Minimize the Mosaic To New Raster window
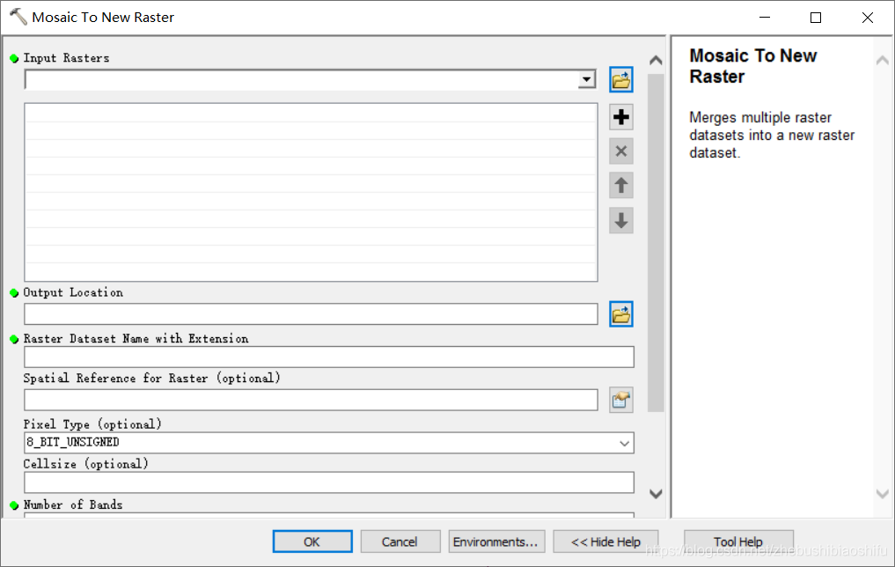This screenshot has width=895, height=567. coord(765,18)
